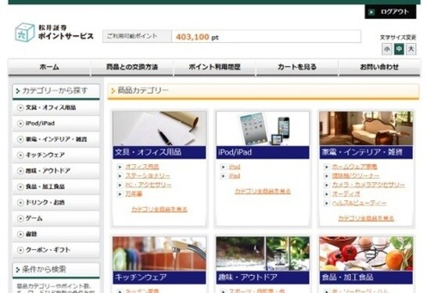Open the 万年筆 link
This screenshot has width=430, height=293.
tap(134, 194)
